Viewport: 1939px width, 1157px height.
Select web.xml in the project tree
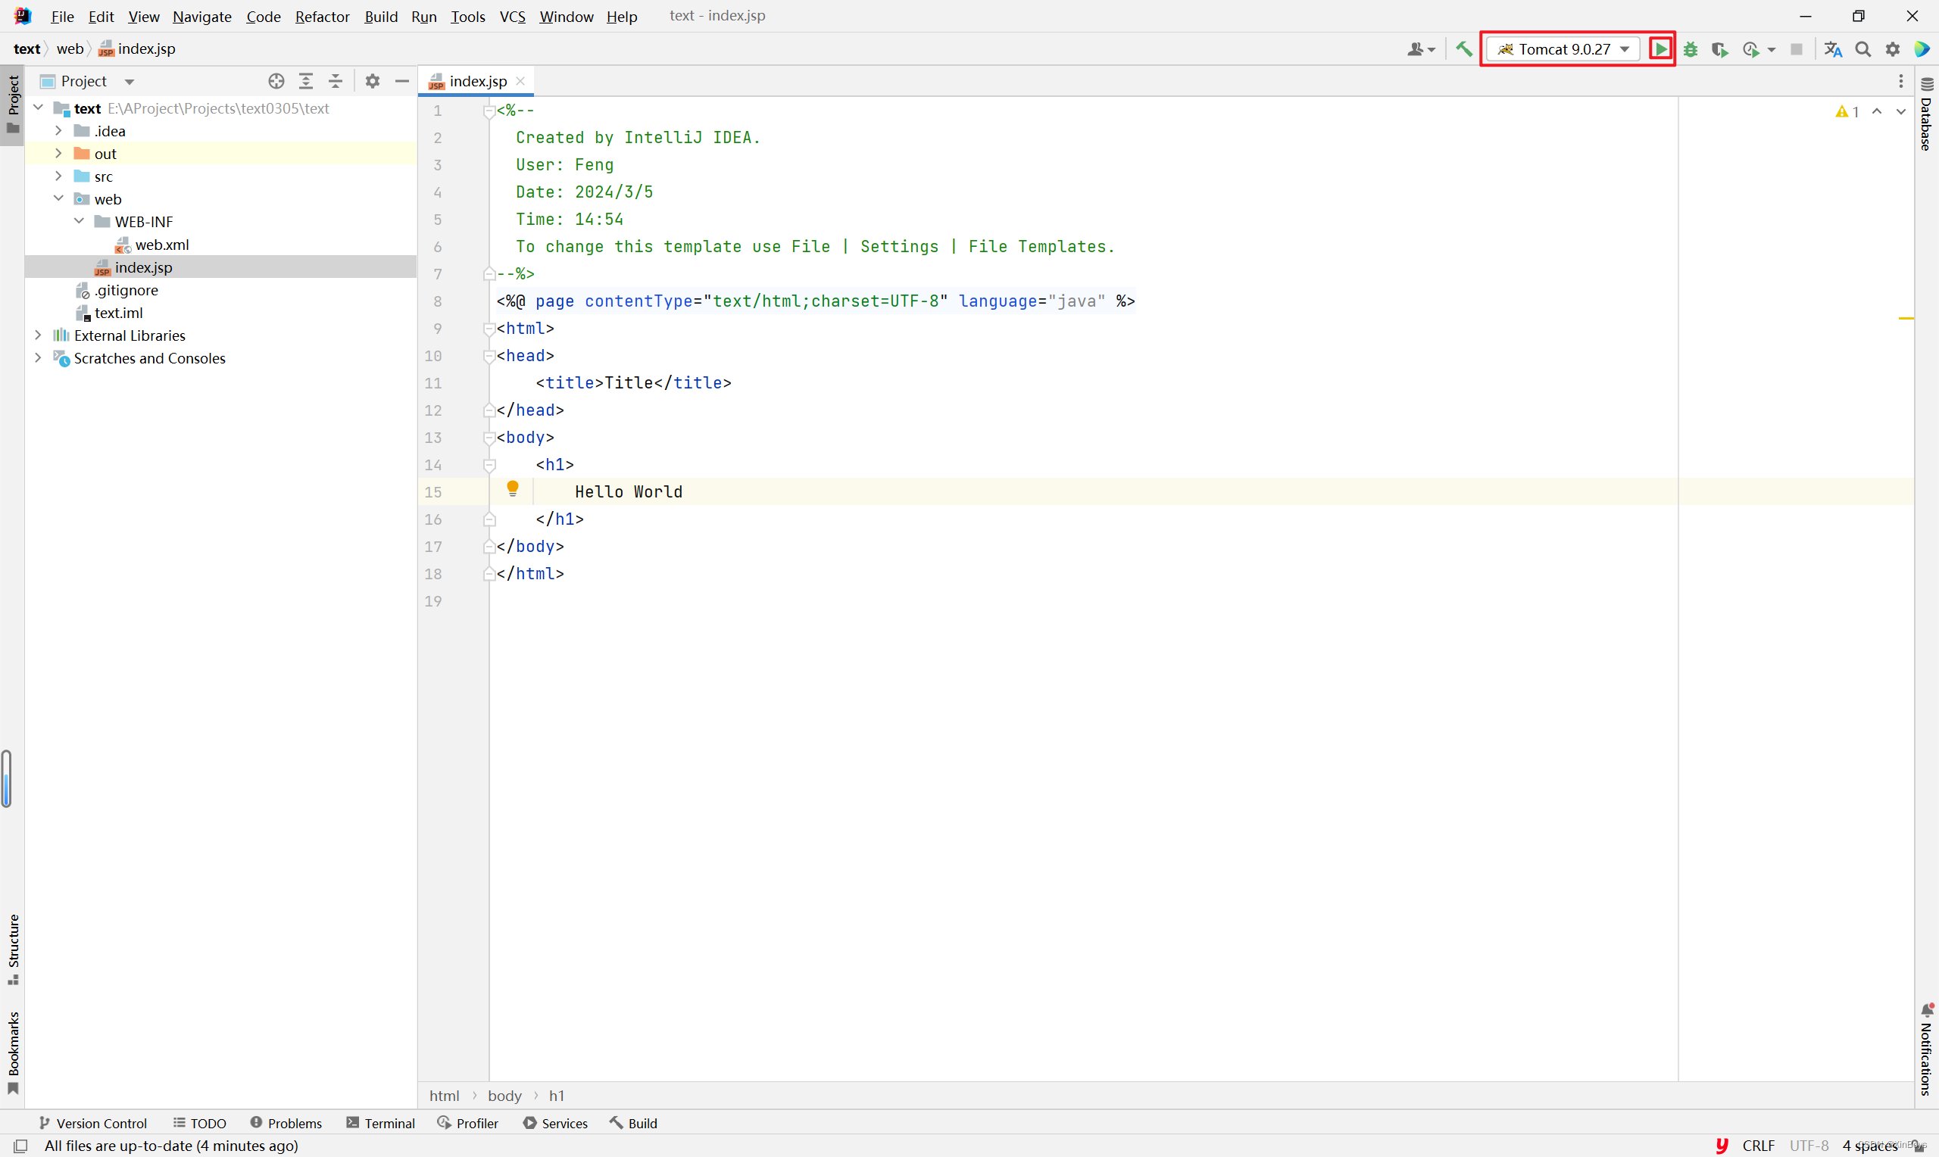coord(161,245)
